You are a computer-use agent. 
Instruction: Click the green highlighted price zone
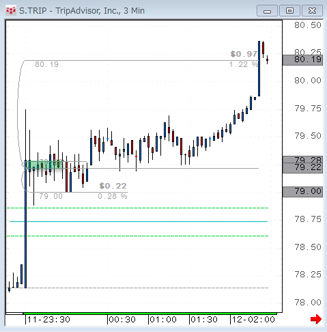coord(45,165)
